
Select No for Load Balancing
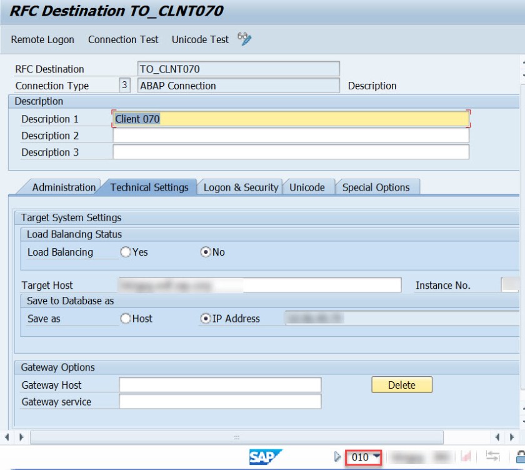206,252
